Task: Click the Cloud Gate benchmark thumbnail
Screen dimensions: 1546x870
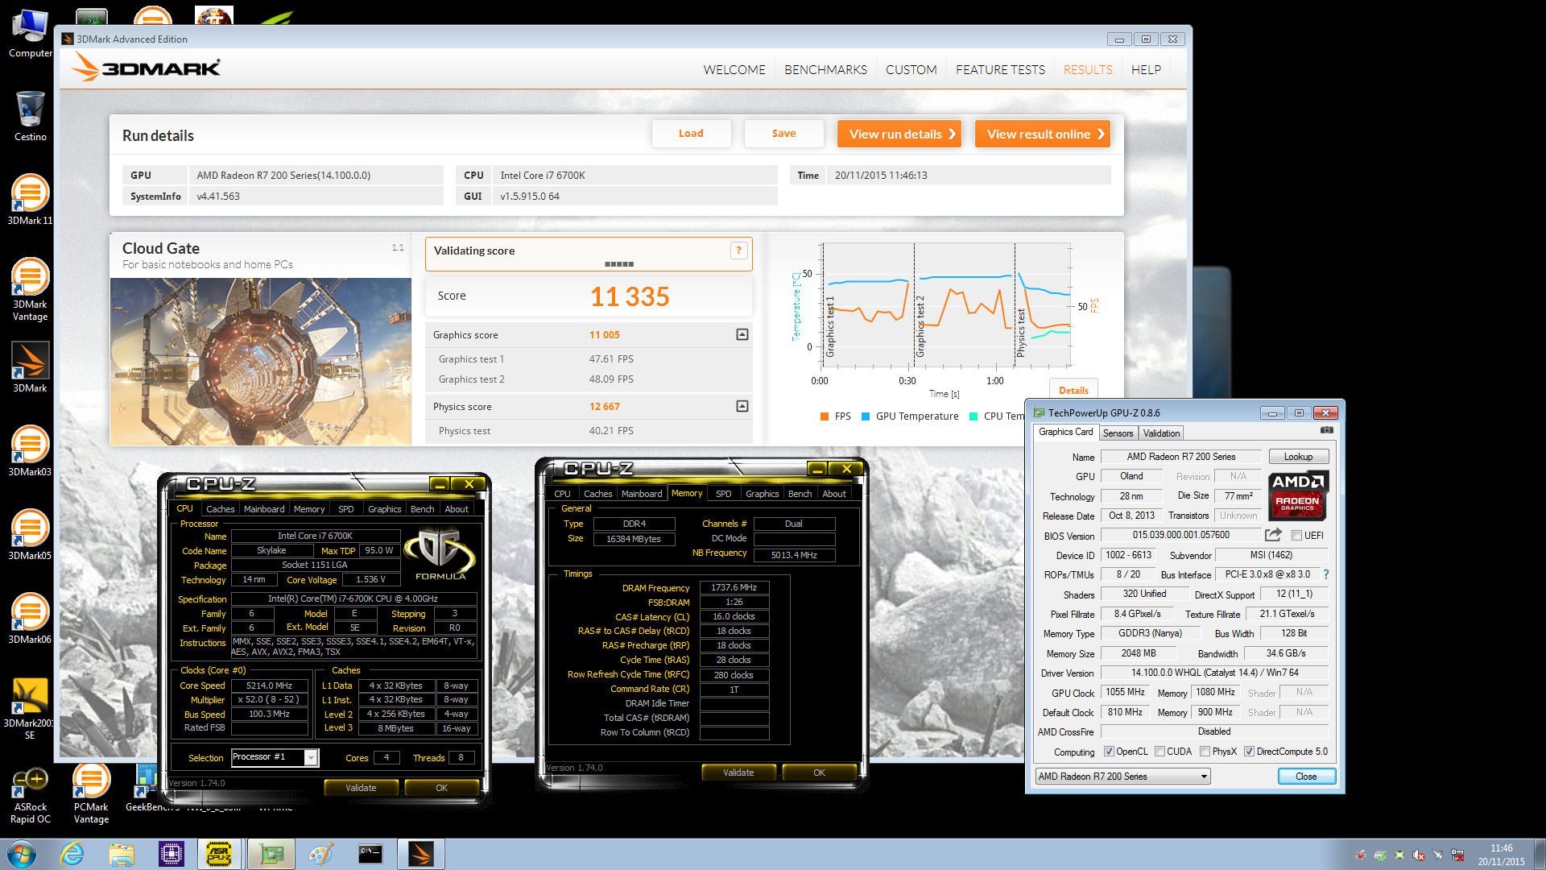Action: [x=261, y=362]
